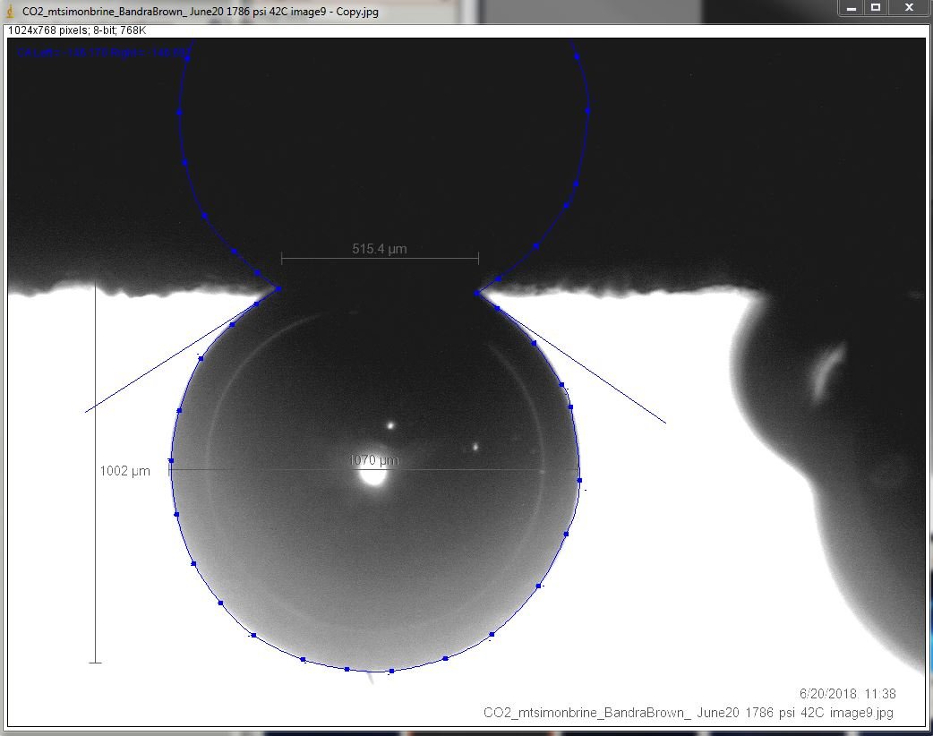Click the 1070 µm diameter label
The height and width of the screenshot is (736, 933).
(373, 460)
